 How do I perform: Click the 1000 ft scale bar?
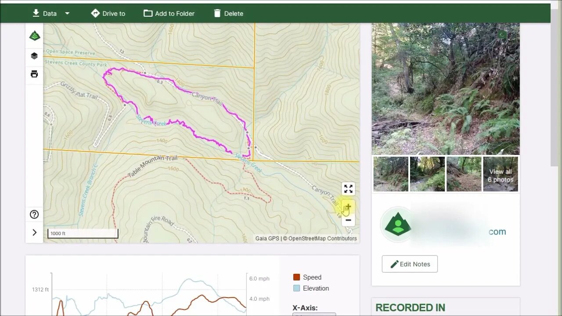[83, 233]
